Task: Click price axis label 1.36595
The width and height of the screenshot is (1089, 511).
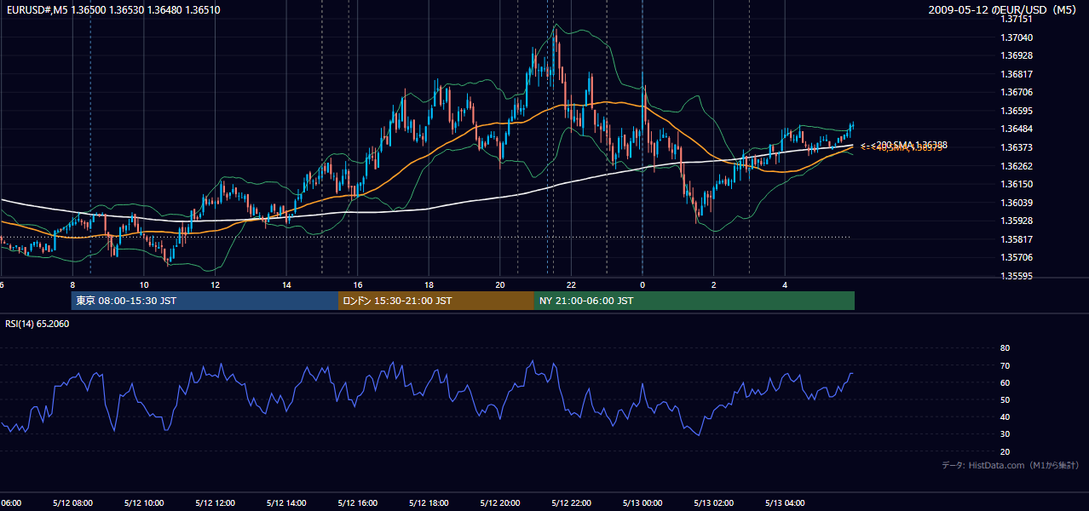Action: (1017, 111)
